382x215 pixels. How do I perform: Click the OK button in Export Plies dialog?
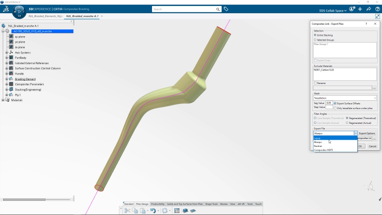[361, 146]
